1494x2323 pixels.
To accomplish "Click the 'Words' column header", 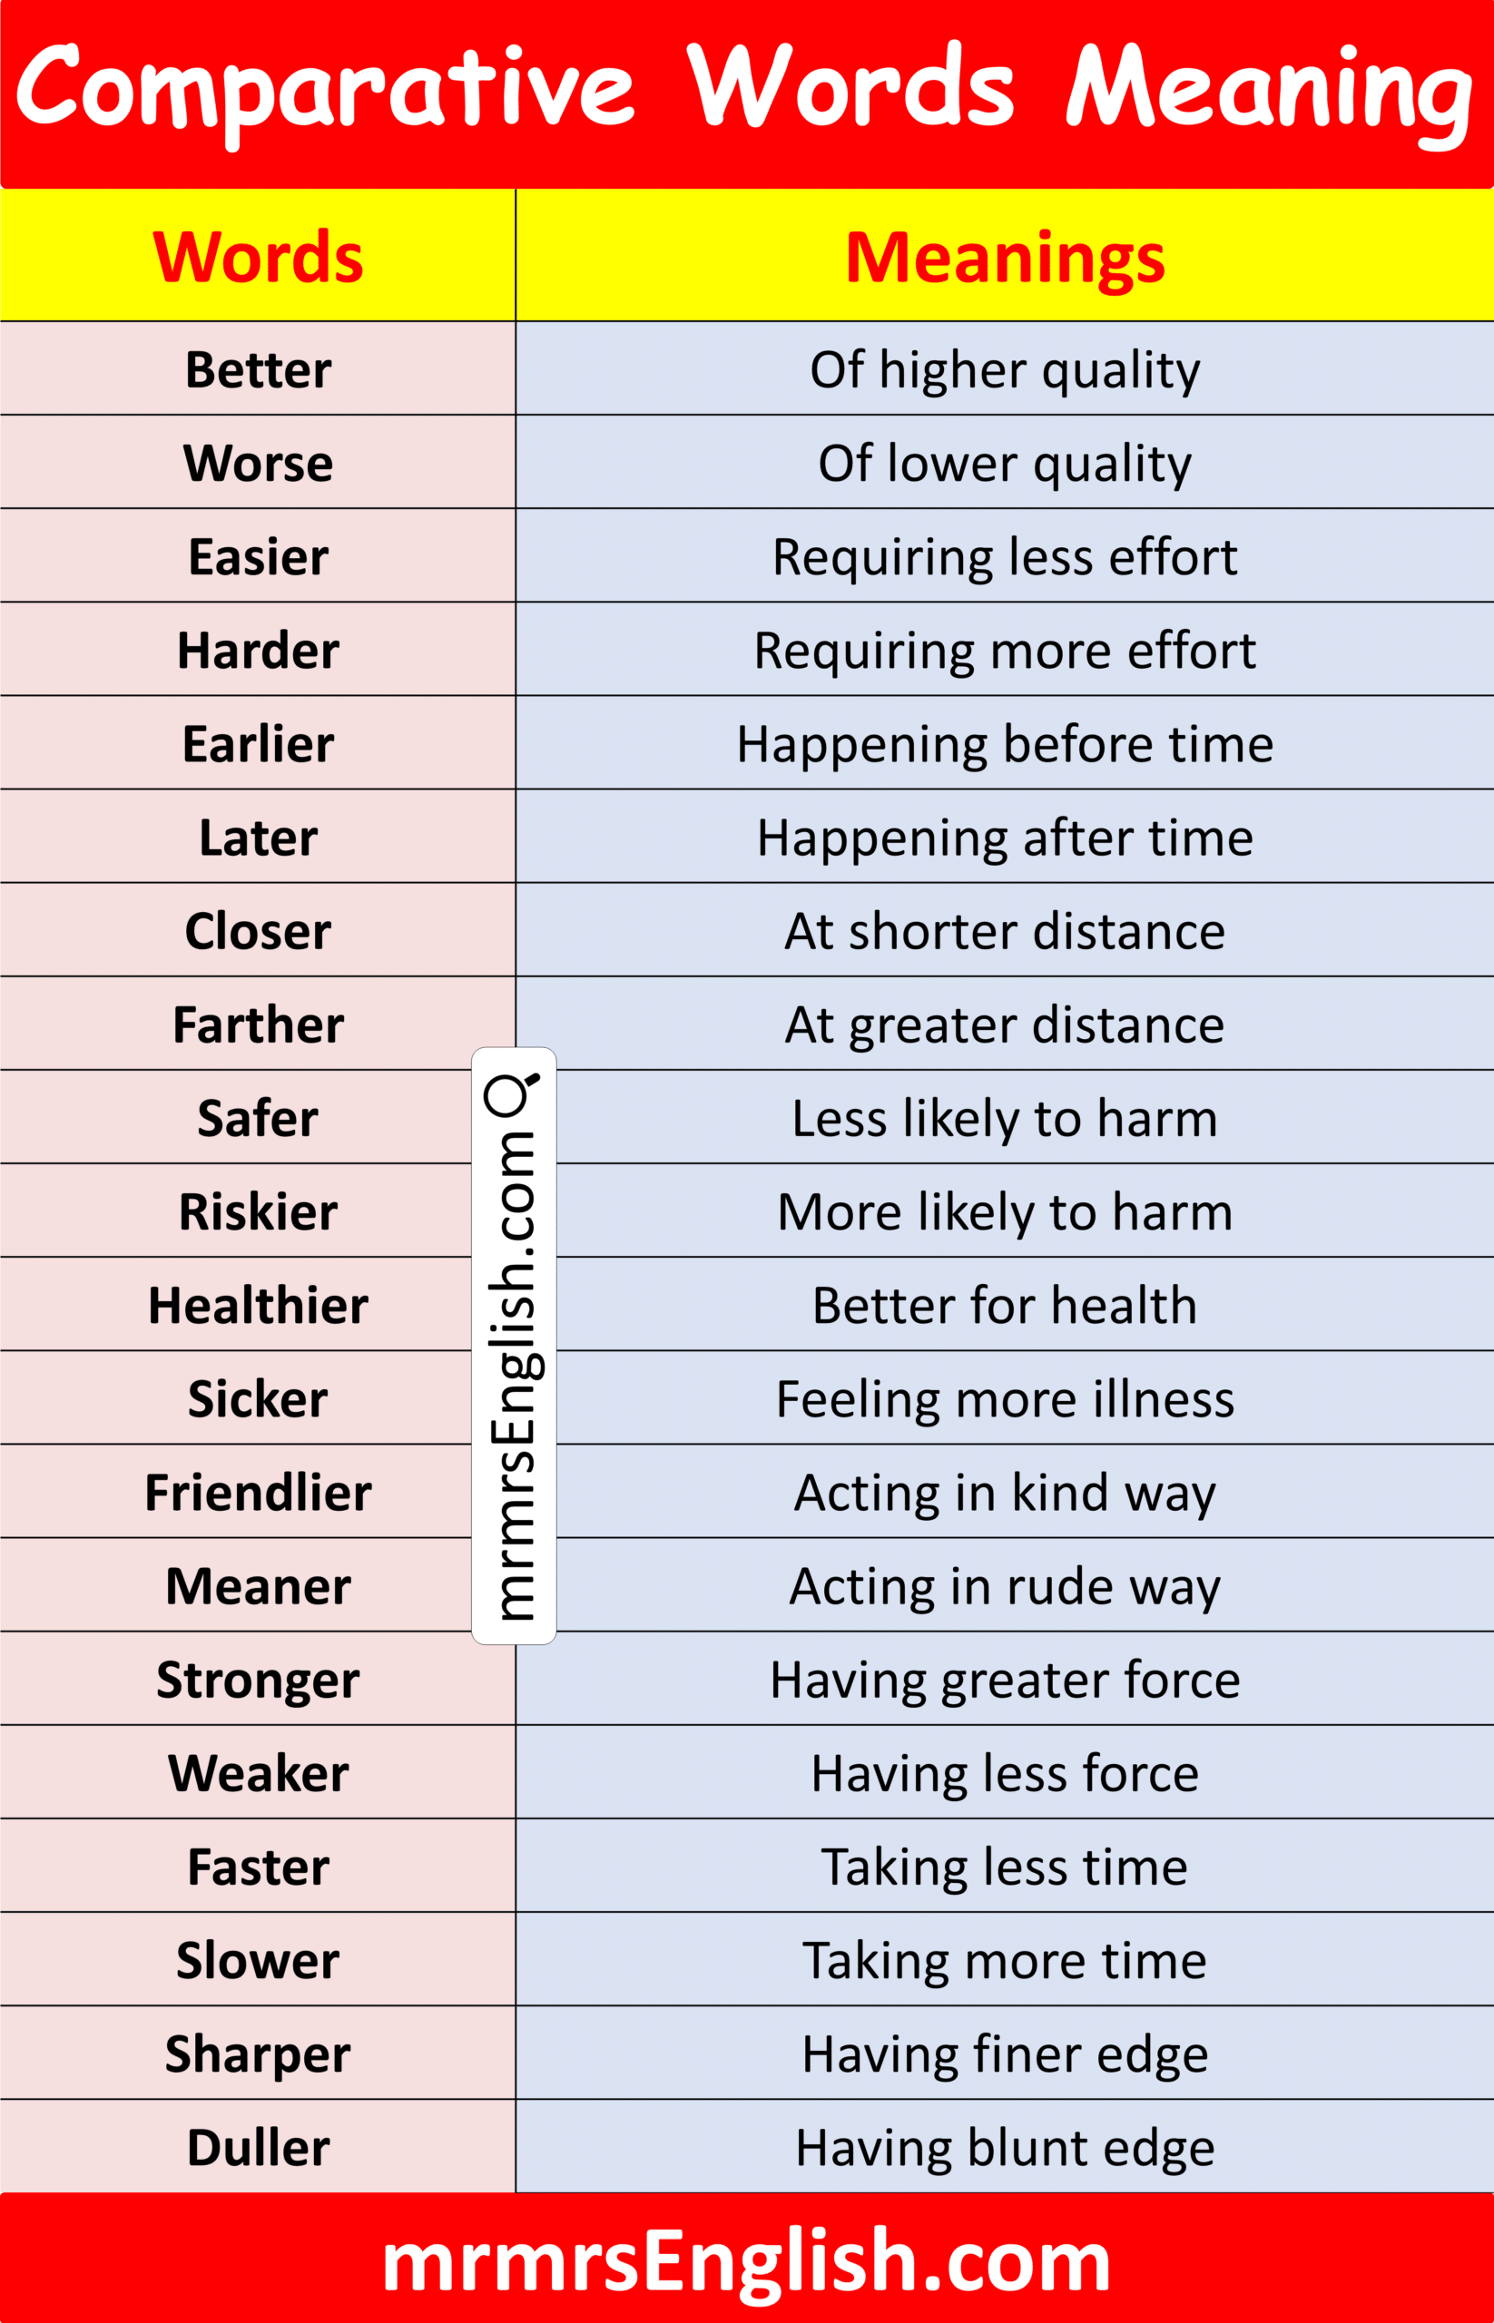I will 258,257.
